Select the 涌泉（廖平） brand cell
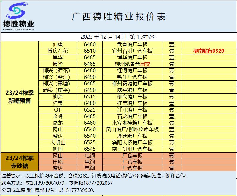This screenshot has width=237, height=196. [58, 90]
